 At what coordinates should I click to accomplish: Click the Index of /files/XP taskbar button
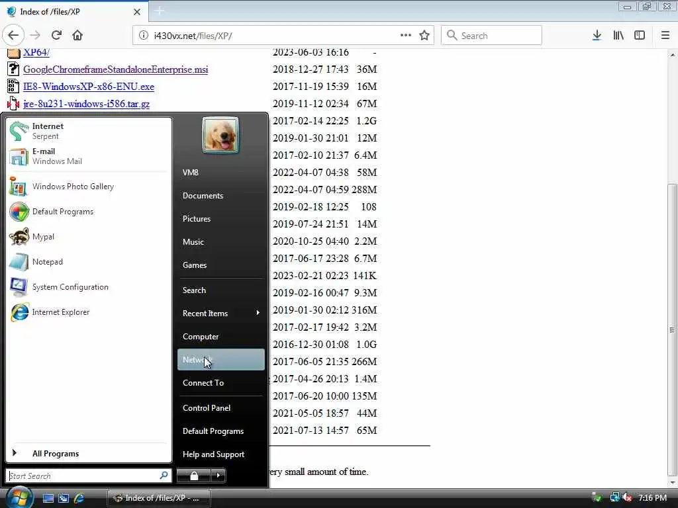point(159,498)
